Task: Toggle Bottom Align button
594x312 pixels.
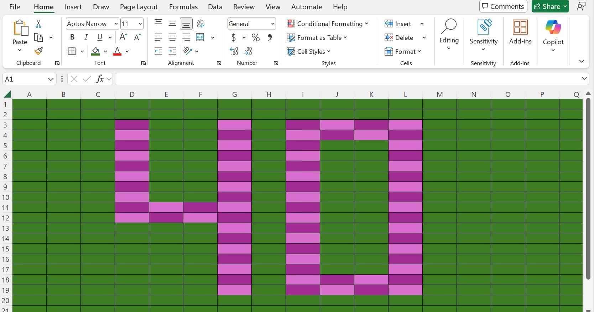Action: 186,24
